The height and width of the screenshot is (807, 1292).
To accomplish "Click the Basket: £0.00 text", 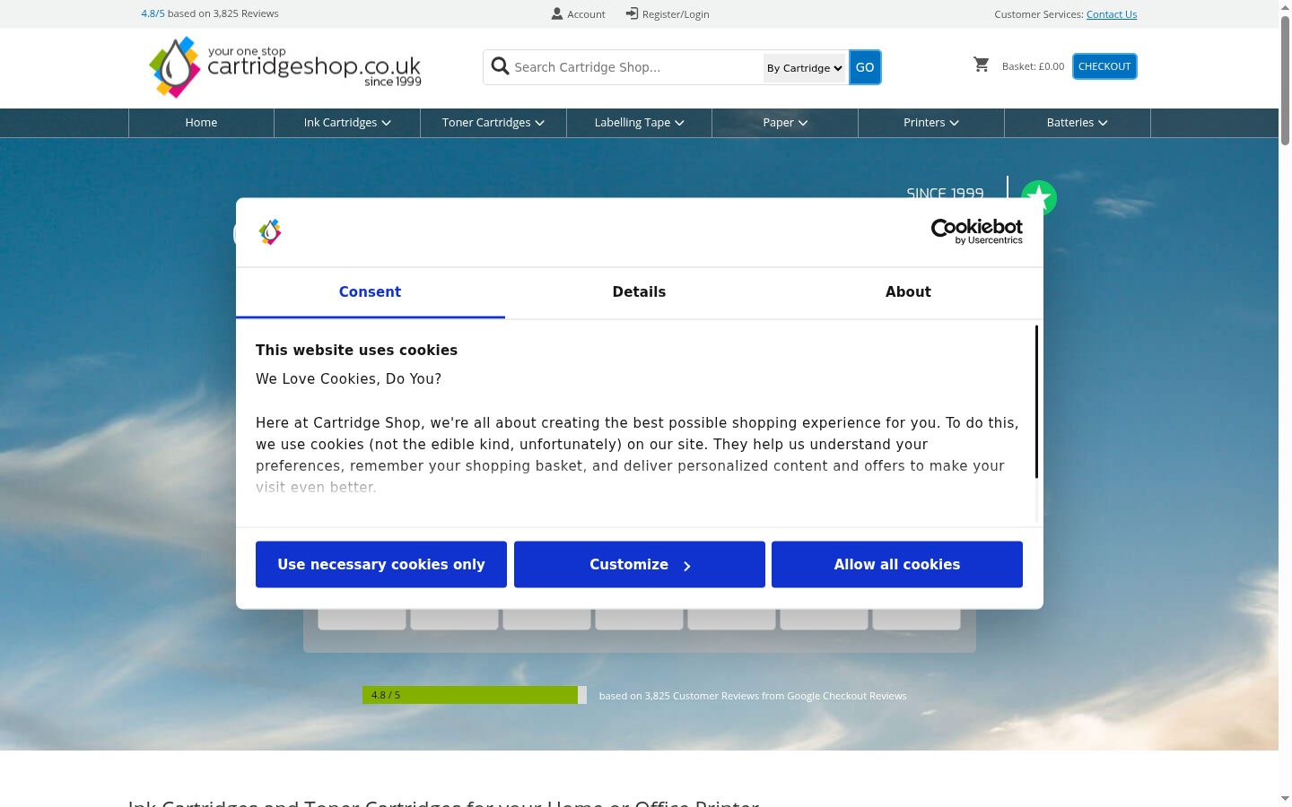I will coord(1033,66).
